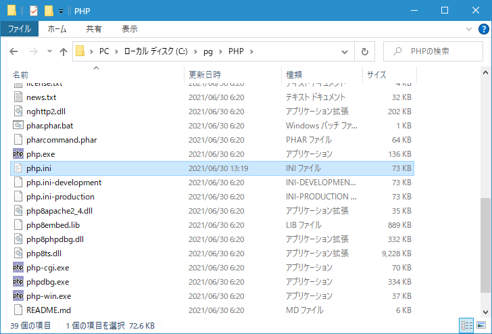492x334 pixels.
Task: Expand the ribbon with the chevron
Action: (469, 29)
